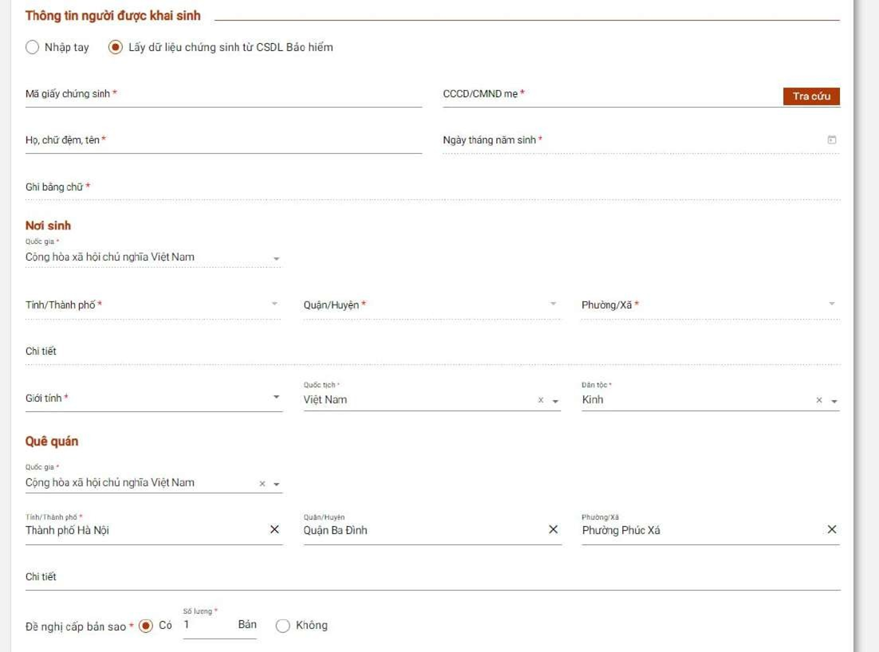
Task: Clear Thành phố Hà Nội from Quê quán
Action: point(274,530)
